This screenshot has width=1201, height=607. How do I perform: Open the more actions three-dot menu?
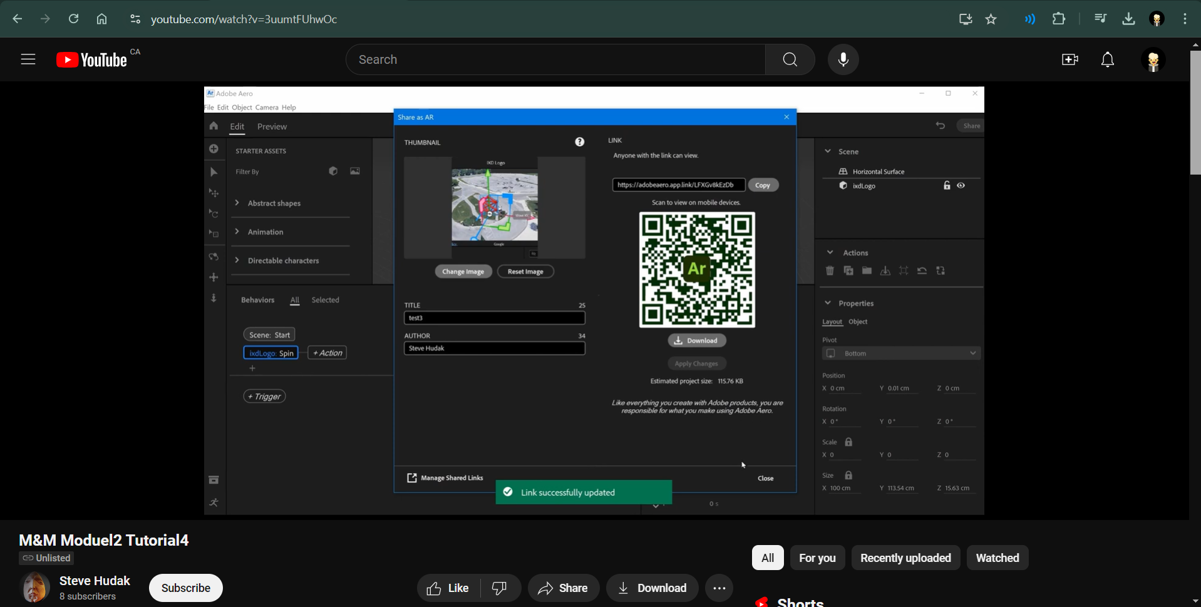pyautogui.click(x=719, y=588)
